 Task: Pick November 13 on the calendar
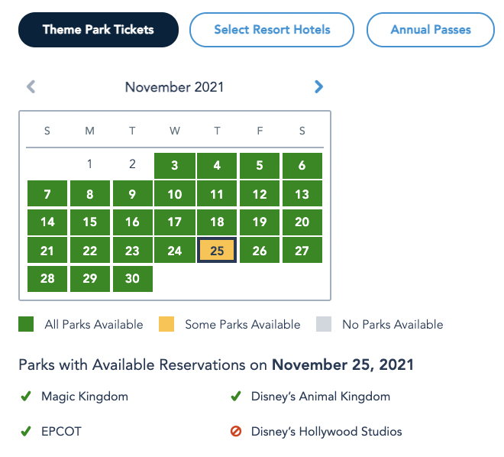302,193
